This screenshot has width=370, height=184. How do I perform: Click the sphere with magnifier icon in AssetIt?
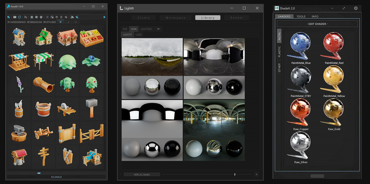66,17
